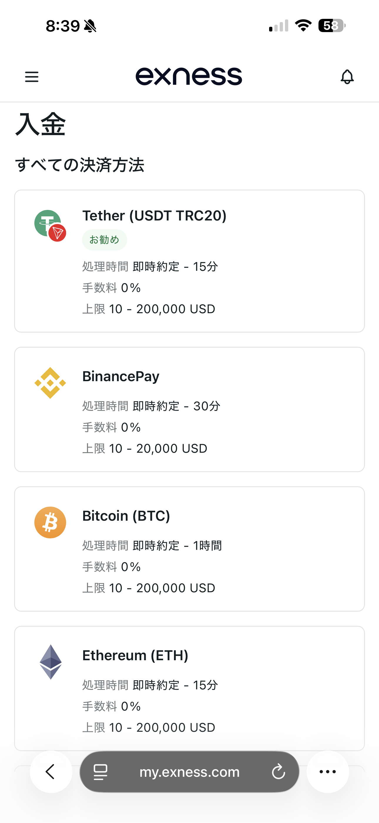This screenshot has height=823, width=379.
Task: Tap the silent mode bell in status bar
Action: [90, 26]
